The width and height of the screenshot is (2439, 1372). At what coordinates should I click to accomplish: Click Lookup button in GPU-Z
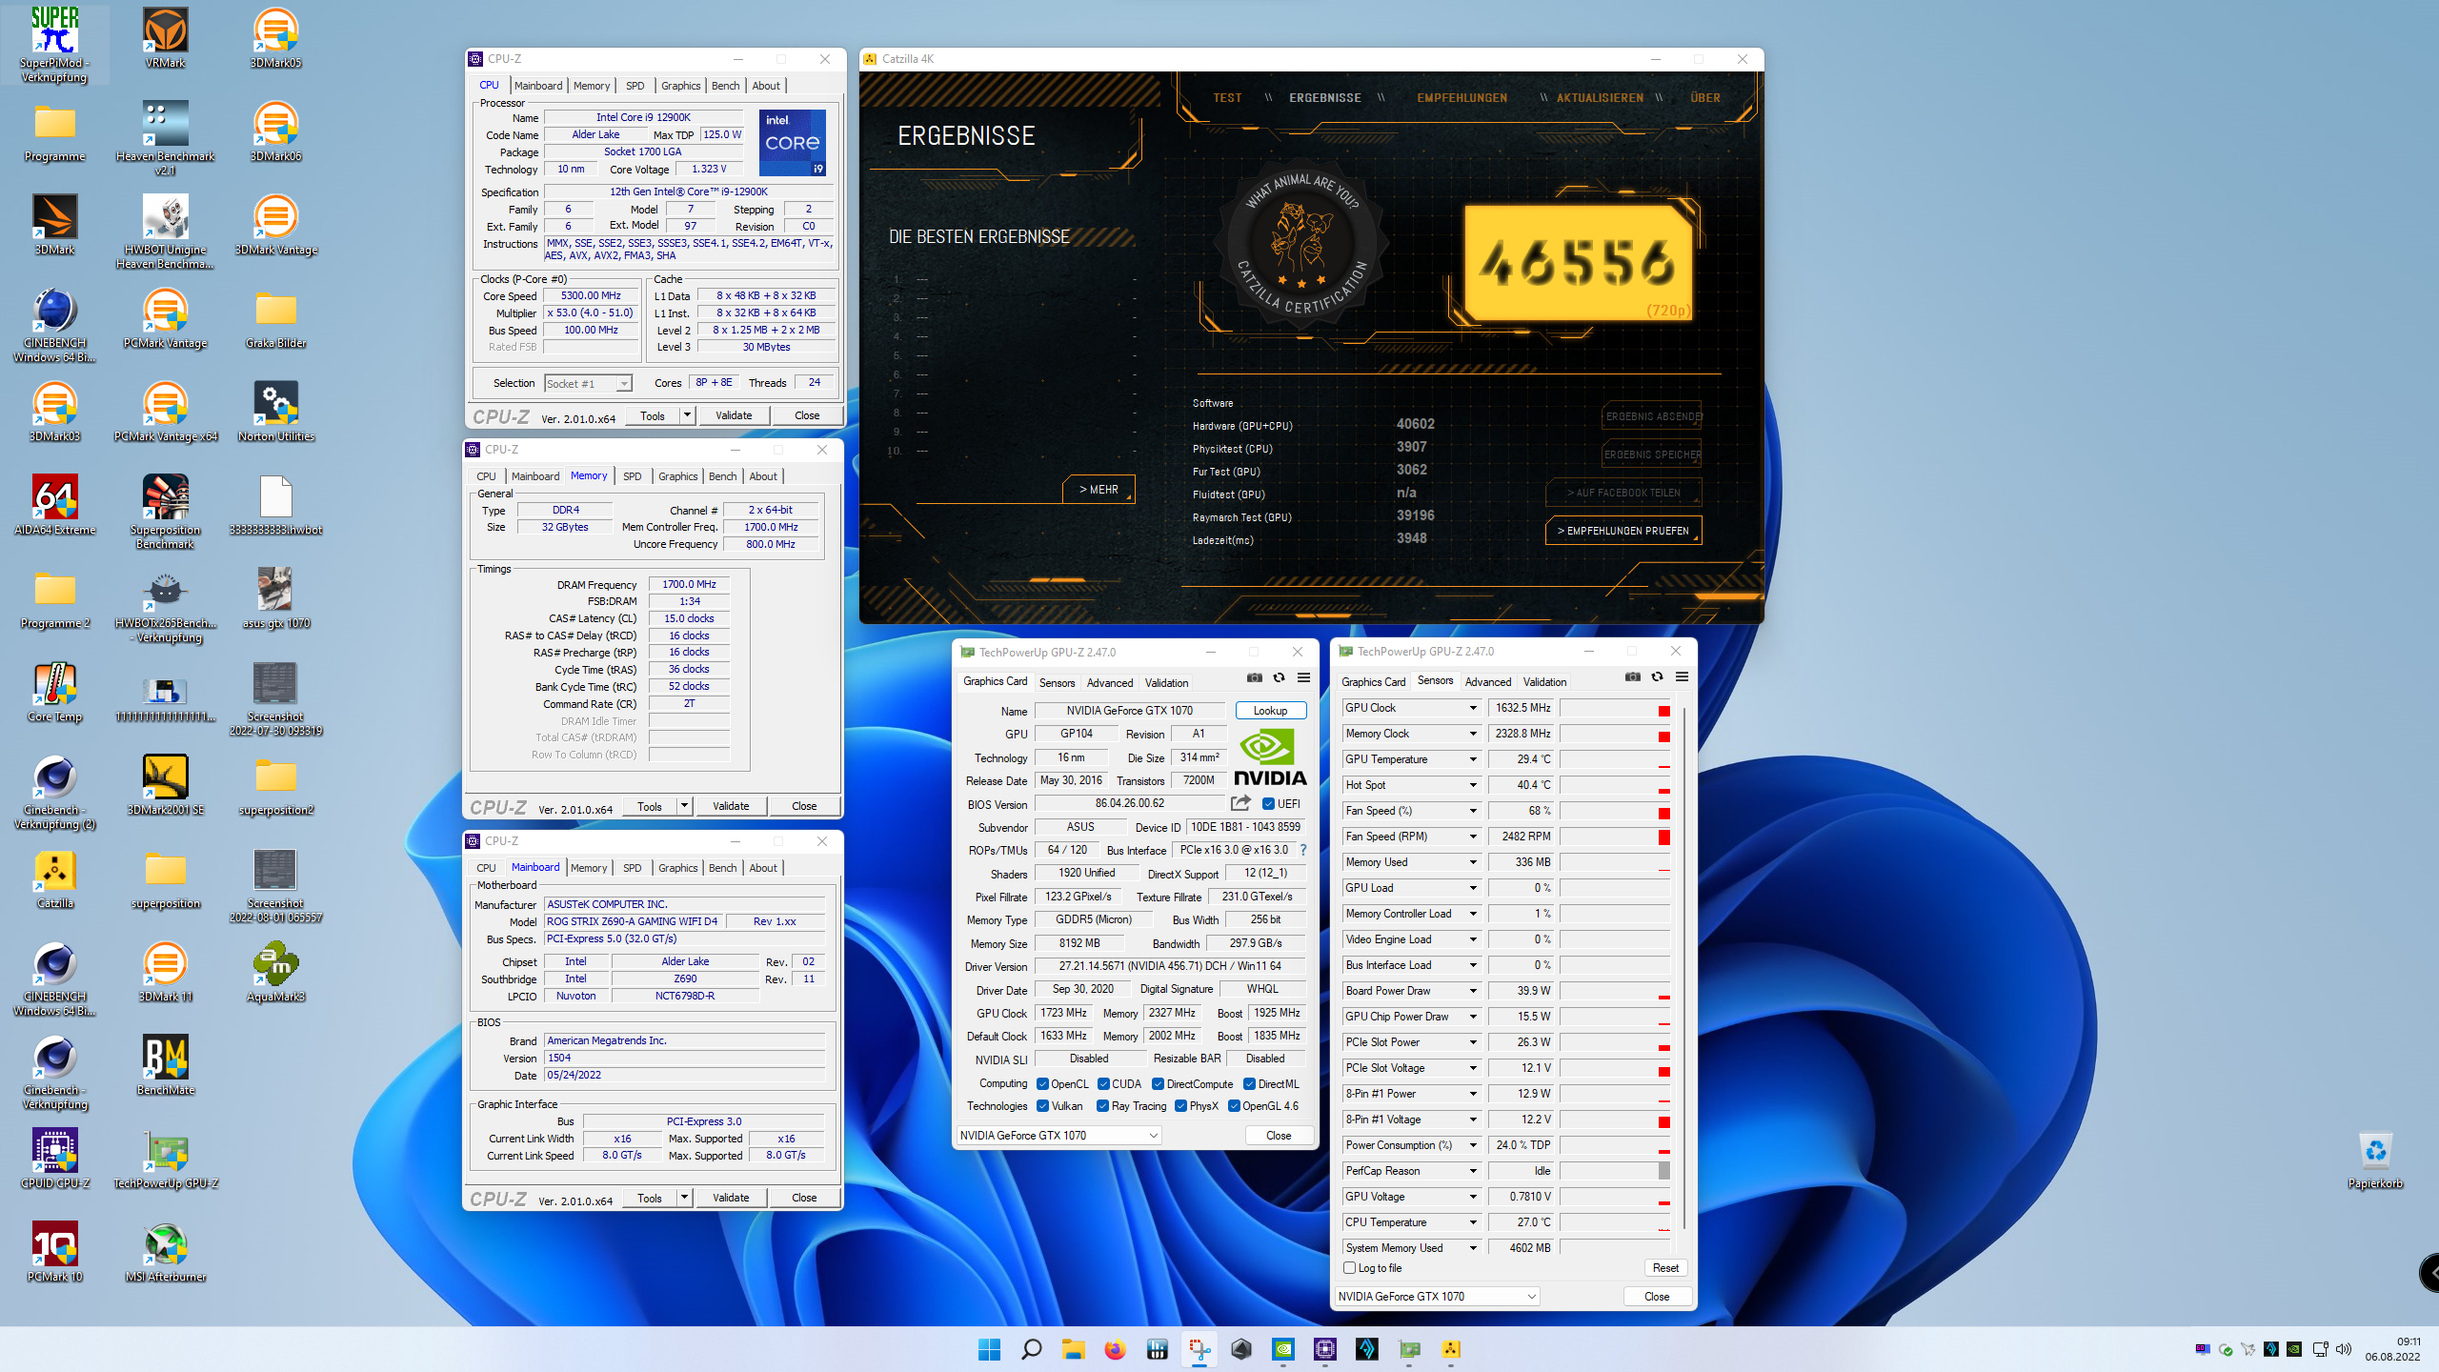1270,711
